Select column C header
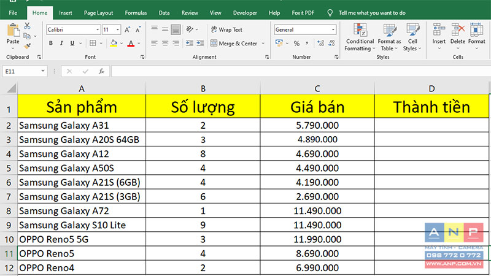This screenshot has width=491, height=276. coord(317,88)
